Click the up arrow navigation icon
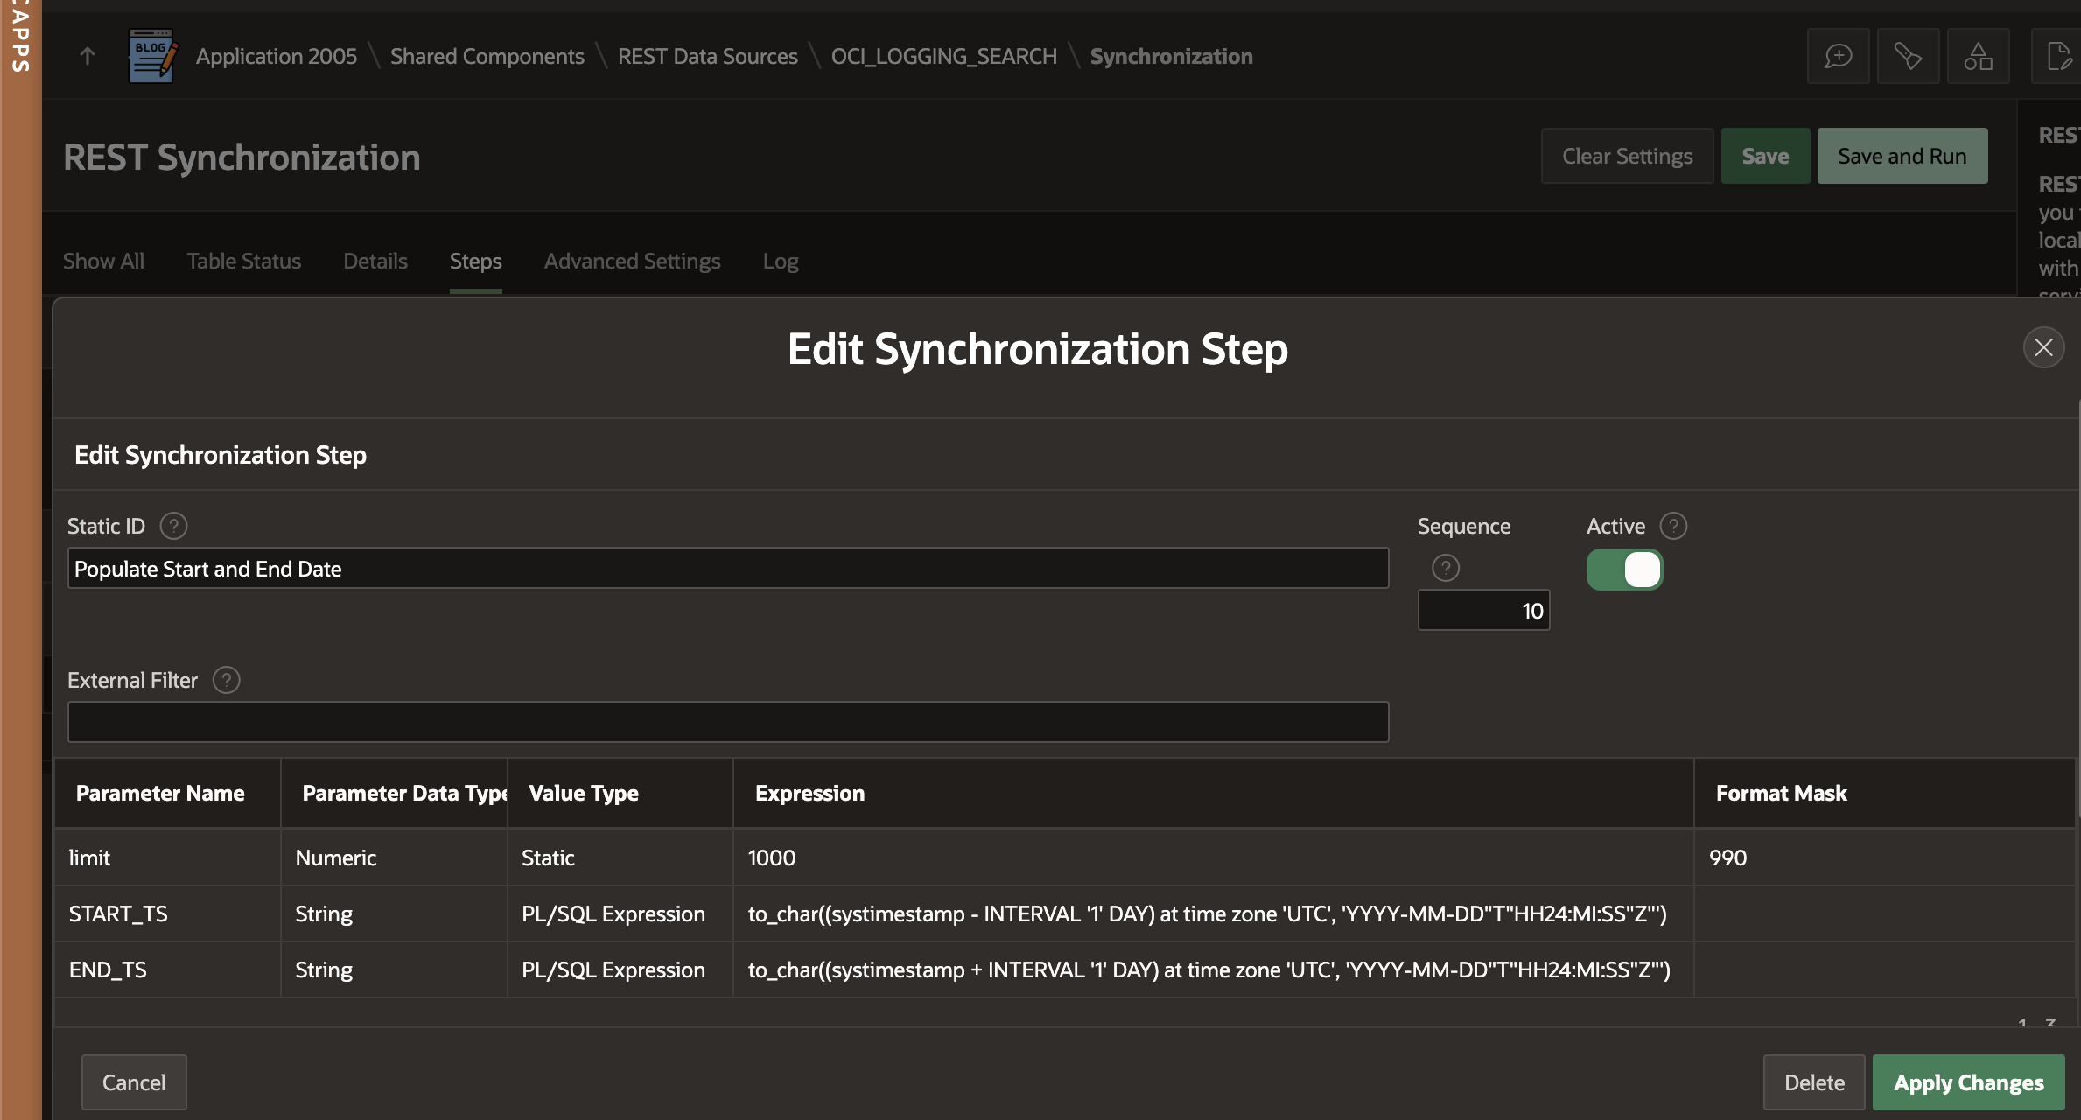 (87, 55)
